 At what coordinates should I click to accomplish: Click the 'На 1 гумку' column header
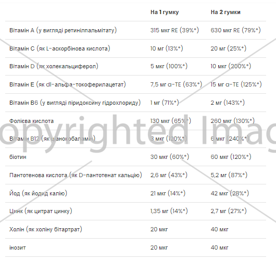[165, 12]
